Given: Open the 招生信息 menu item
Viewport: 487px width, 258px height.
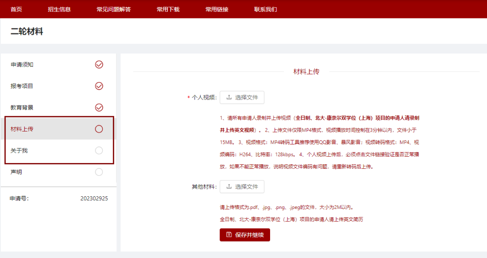Looking at the screenshot, I should point(59,9).
